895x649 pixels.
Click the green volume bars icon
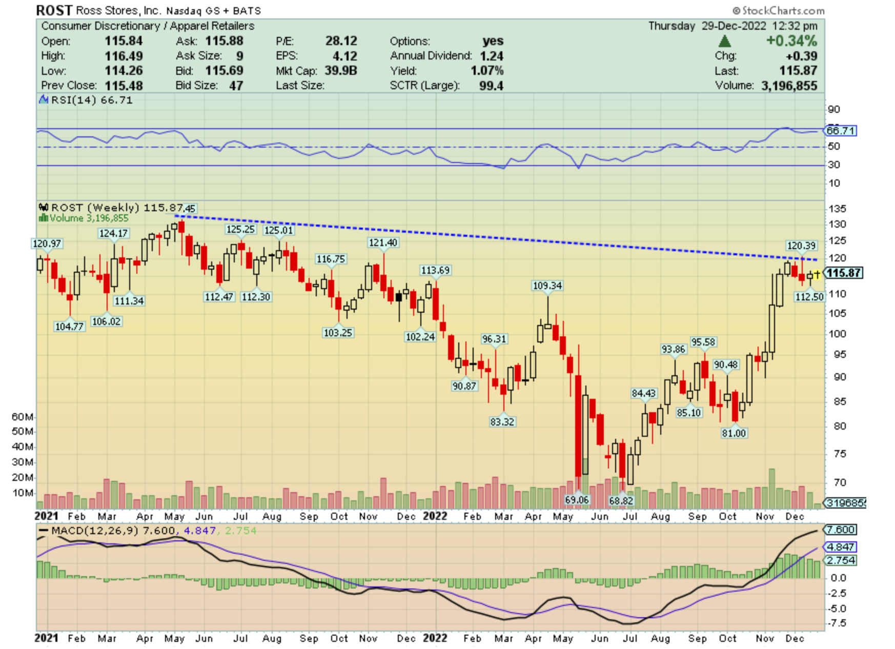coord(44,218)
